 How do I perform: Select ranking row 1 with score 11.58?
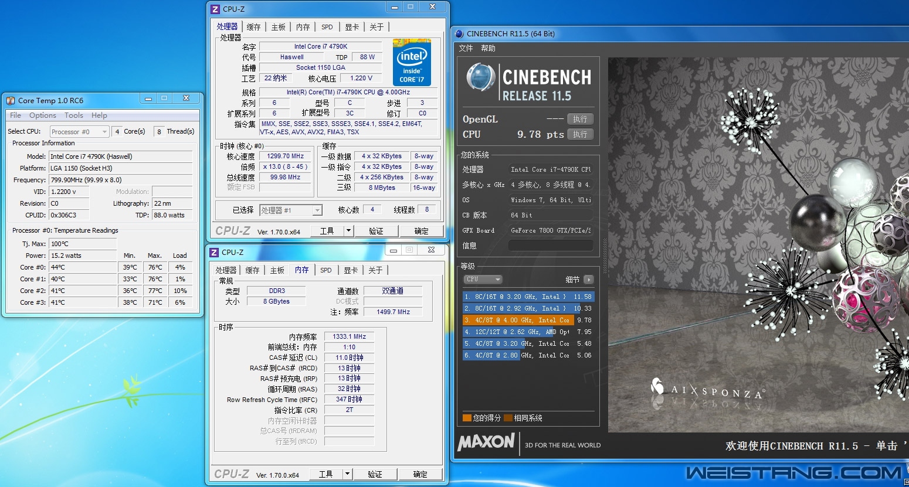(x=528, y=297)
